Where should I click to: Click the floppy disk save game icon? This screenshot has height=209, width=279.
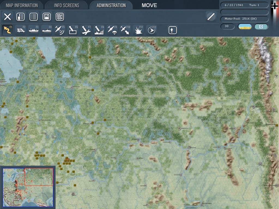pyautogui.click(x=47, y=17)
